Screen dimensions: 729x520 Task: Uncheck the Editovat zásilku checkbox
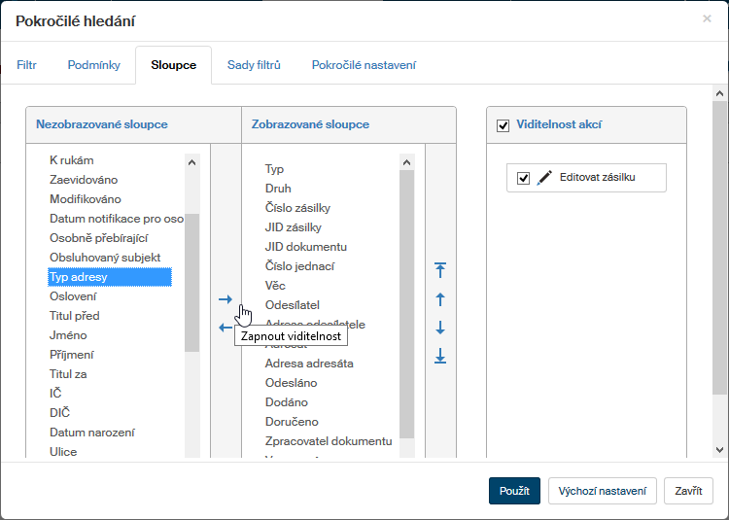tap(523, 178)
